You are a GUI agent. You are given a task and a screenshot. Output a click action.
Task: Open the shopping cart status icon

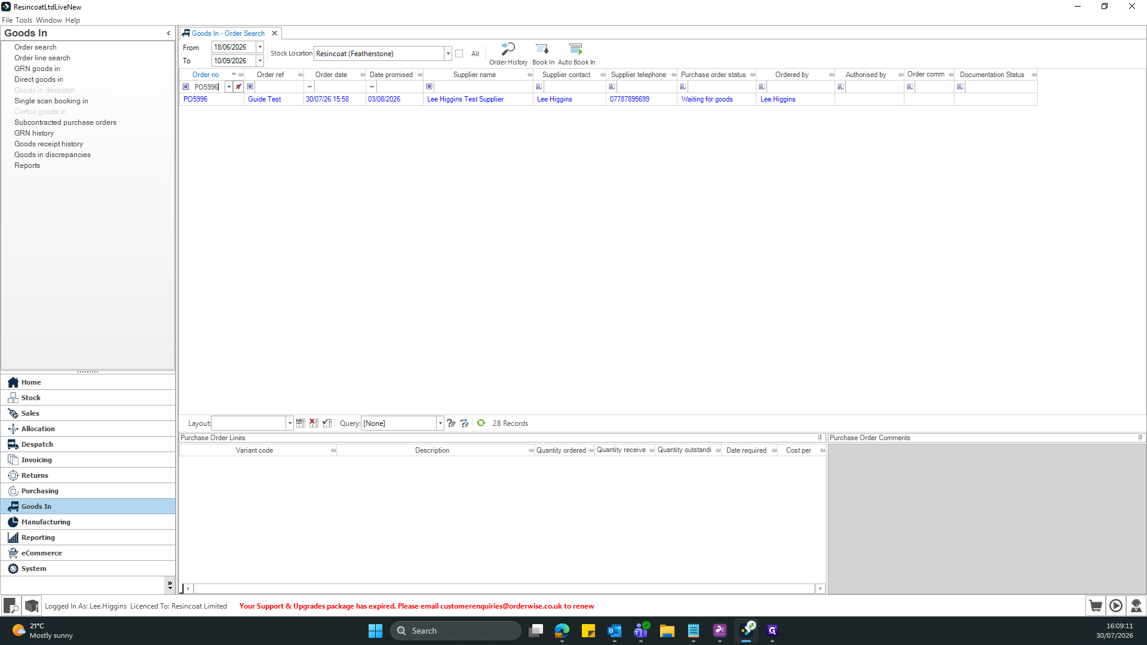coord(1096,606)
